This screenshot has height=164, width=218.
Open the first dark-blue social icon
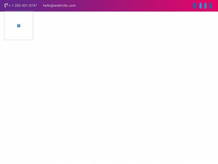[x=195, y=6]
